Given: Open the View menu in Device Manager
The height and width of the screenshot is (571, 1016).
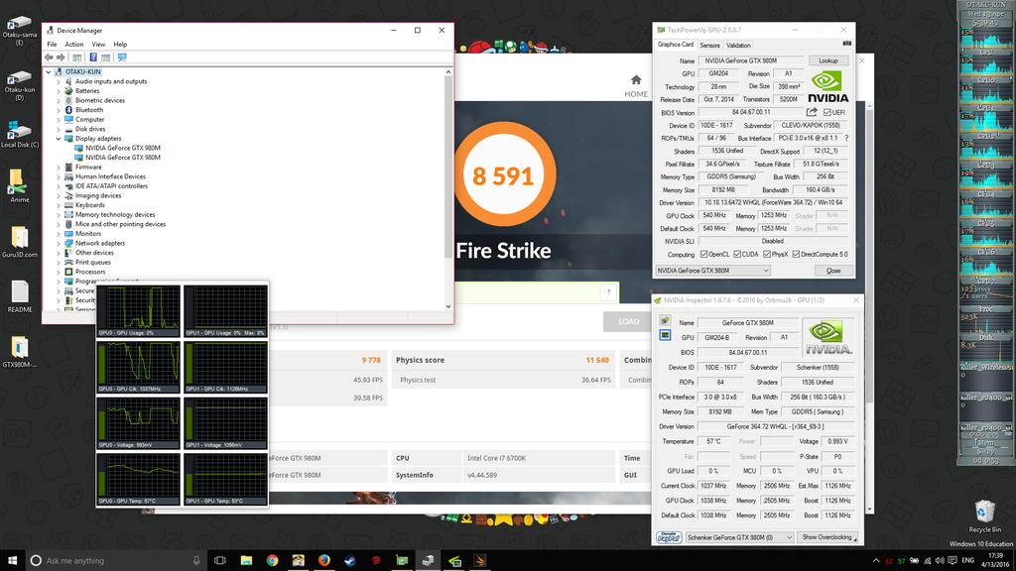Looking at the screenshot, I should tap(98, 45).
